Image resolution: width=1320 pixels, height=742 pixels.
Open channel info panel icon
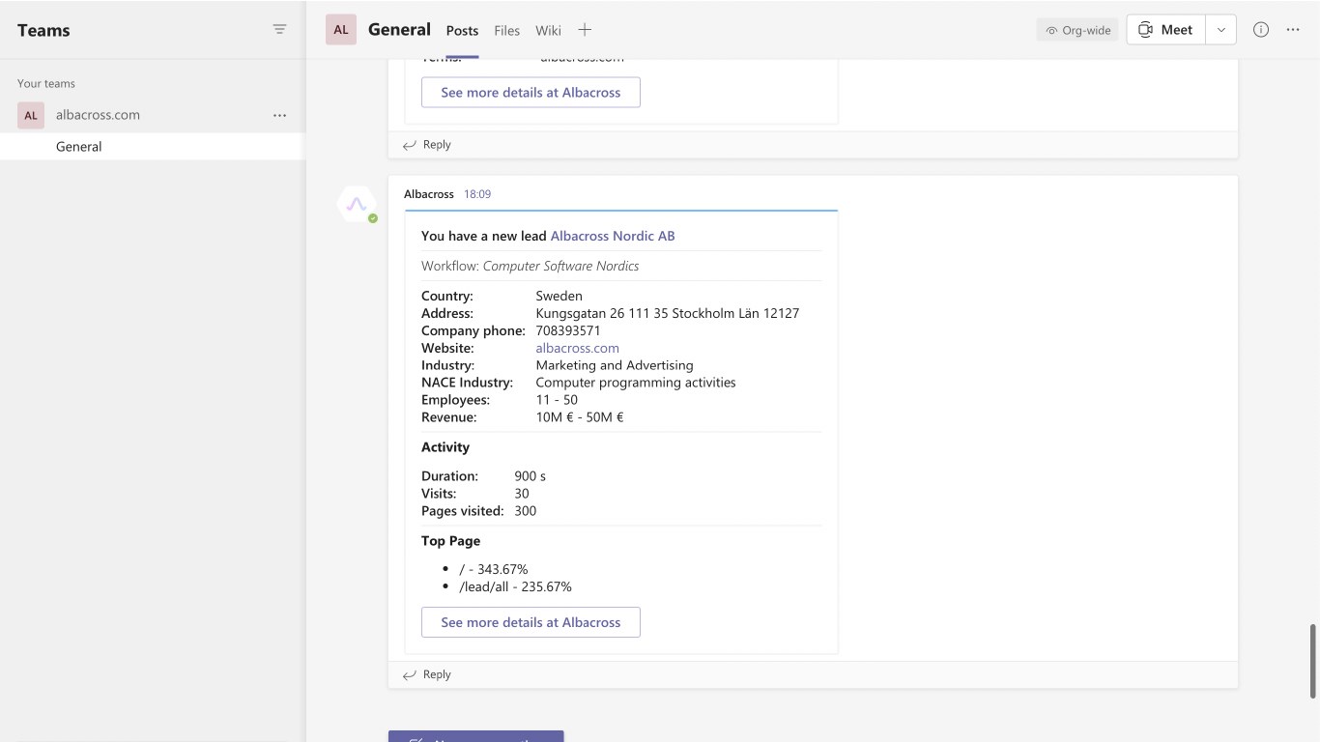(1261, 30)
